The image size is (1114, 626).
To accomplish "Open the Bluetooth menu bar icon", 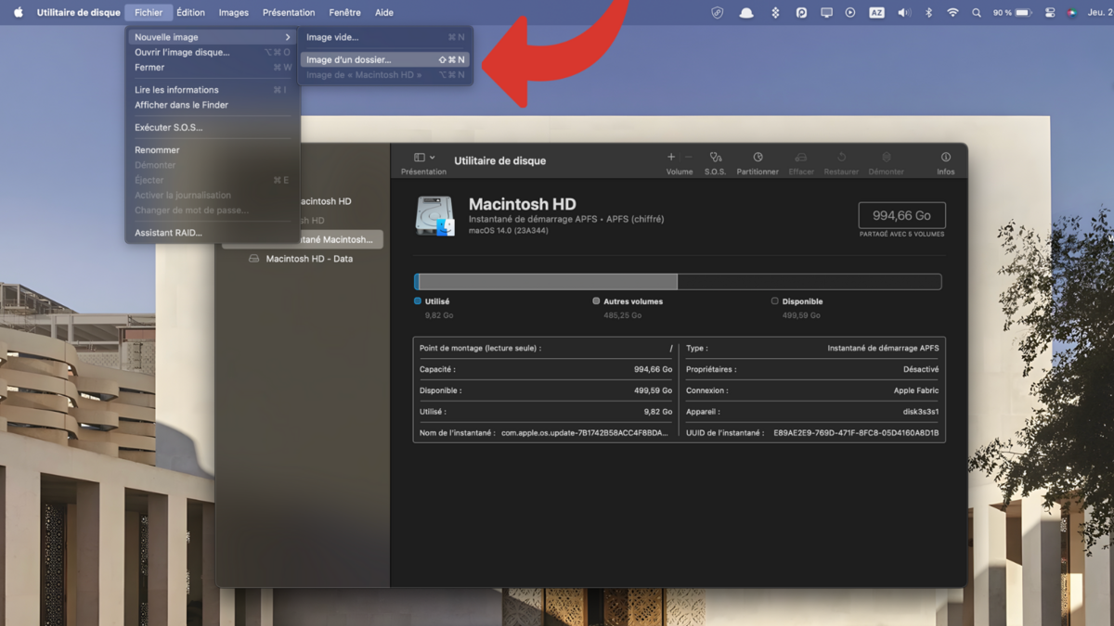I will tap(928, 13).
